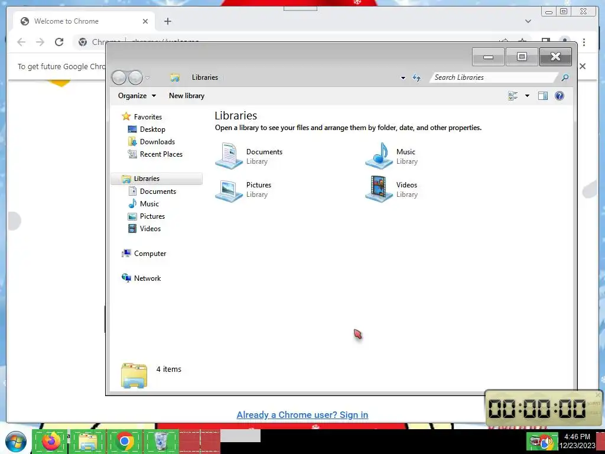Click the Search Libraries input field

click(x=493, y=77)
